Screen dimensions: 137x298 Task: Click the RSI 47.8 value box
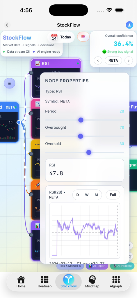[85, 170]
